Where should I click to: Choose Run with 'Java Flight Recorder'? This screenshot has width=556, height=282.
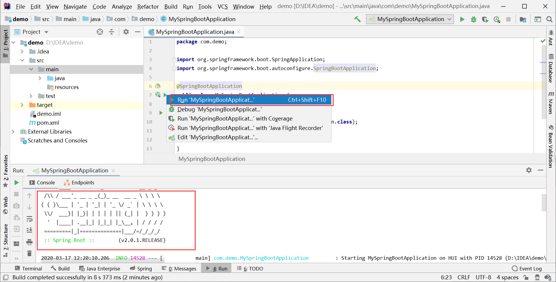point(249,128)
